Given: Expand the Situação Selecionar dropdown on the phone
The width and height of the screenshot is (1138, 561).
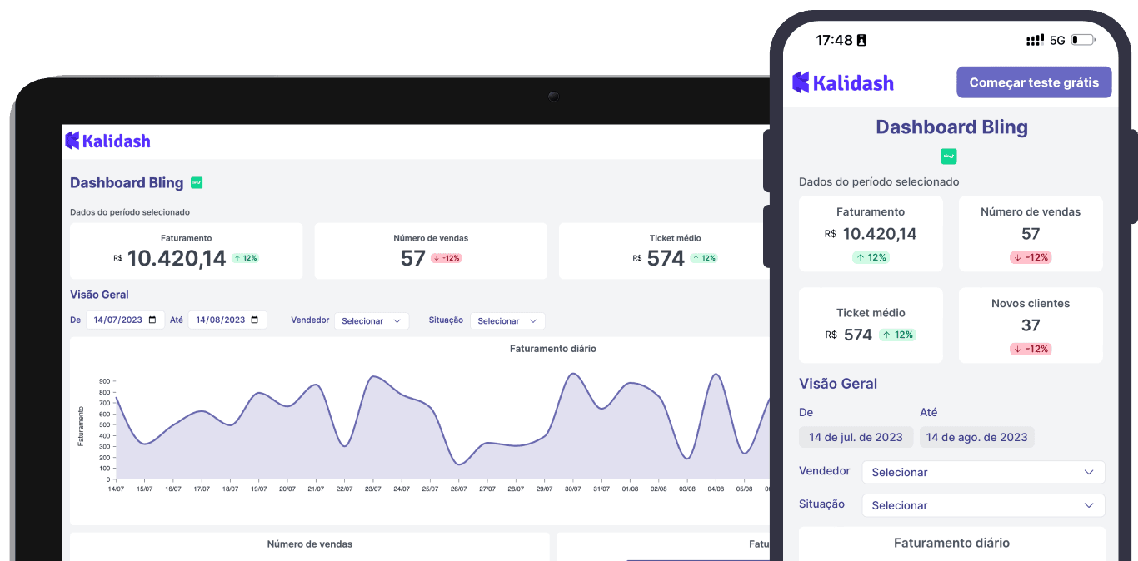Looking at the screenshot, I should pos(983,505).
